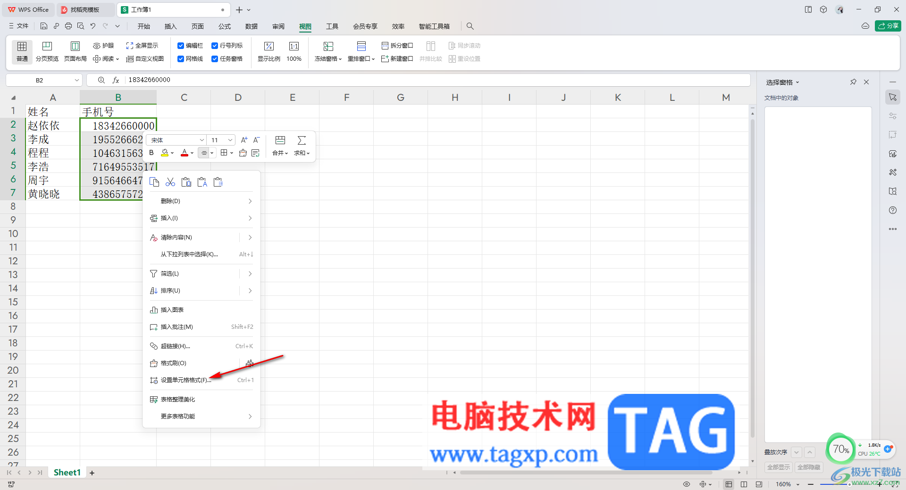Add a new sheet with plus button
906x490 pixels.
tap(92, 473)
